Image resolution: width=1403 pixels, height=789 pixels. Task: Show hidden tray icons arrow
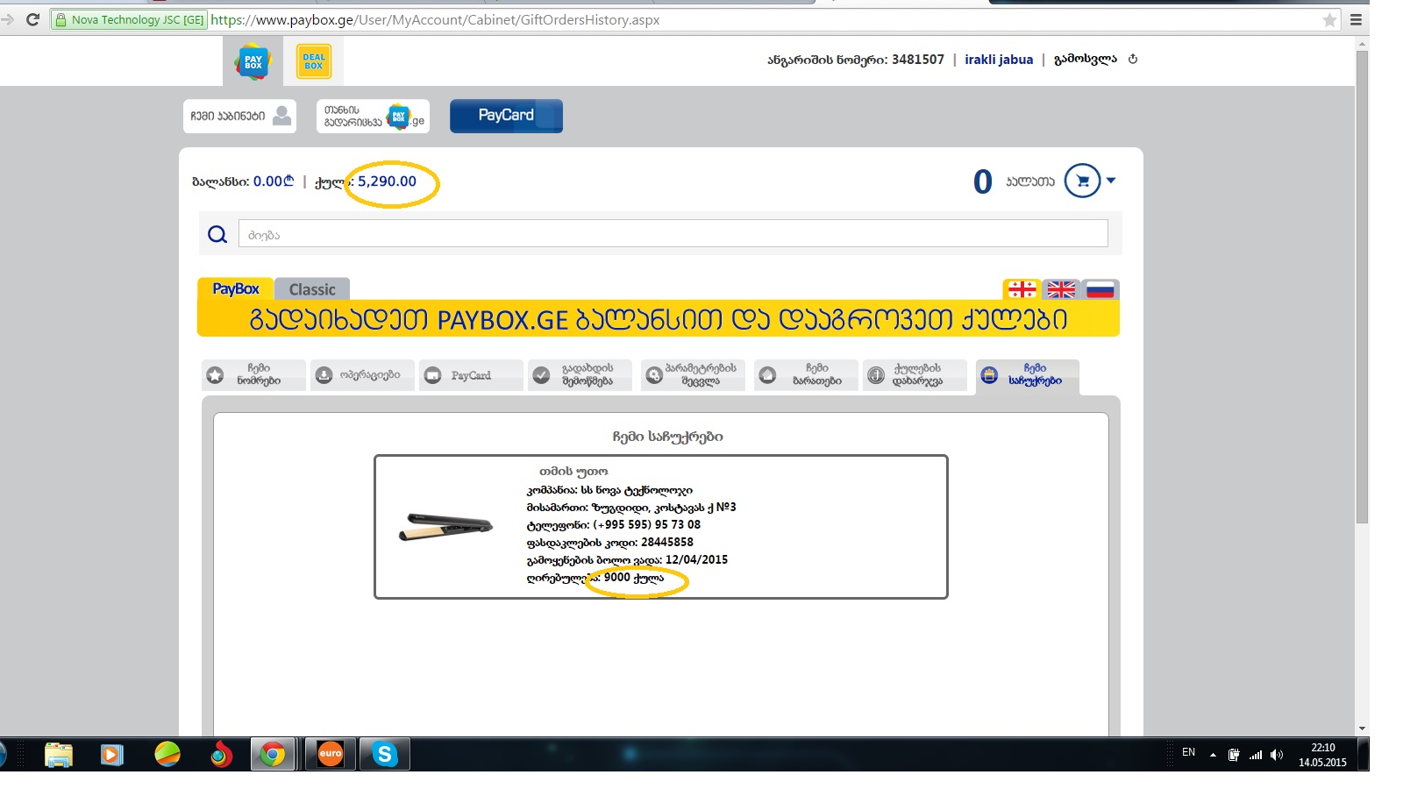pyautogui.click(x=1213, y=755)
